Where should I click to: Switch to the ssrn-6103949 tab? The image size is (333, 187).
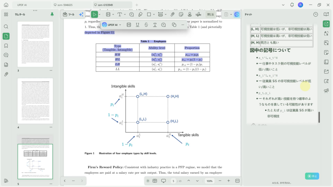[112, 5]
